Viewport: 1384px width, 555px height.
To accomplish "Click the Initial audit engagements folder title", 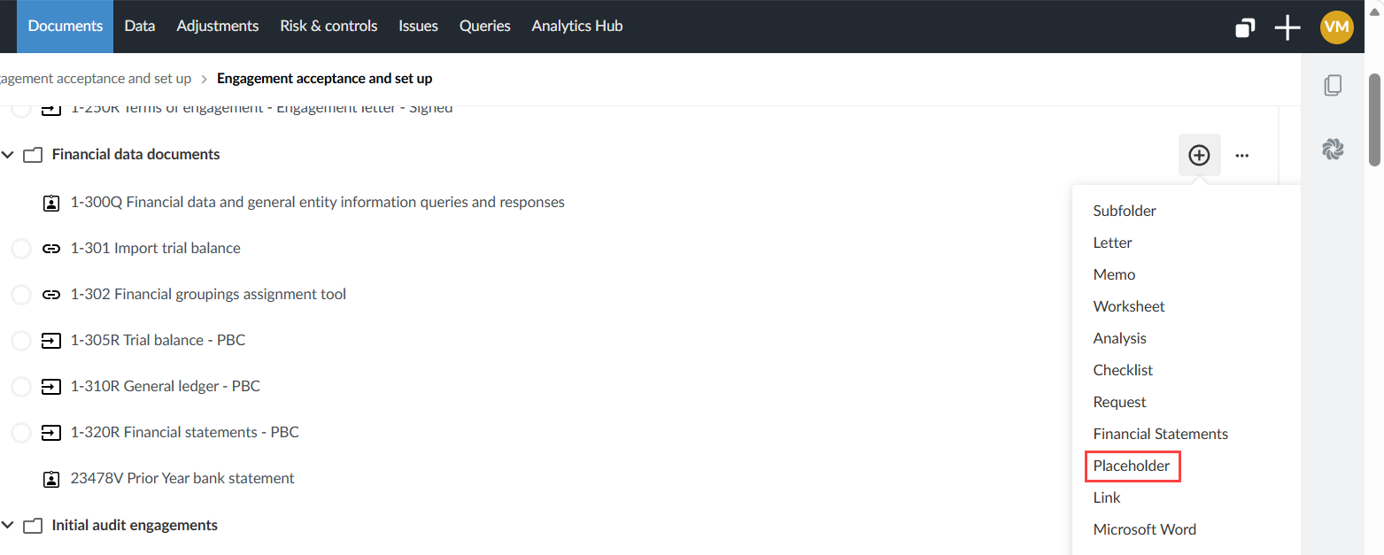I will [135, 525].
